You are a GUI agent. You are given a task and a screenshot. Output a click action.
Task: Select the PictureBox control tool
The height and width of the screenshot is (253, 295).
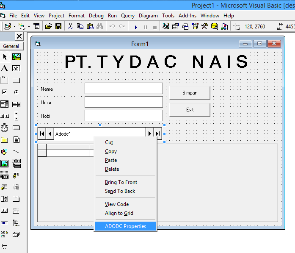(x=17, y=57)
